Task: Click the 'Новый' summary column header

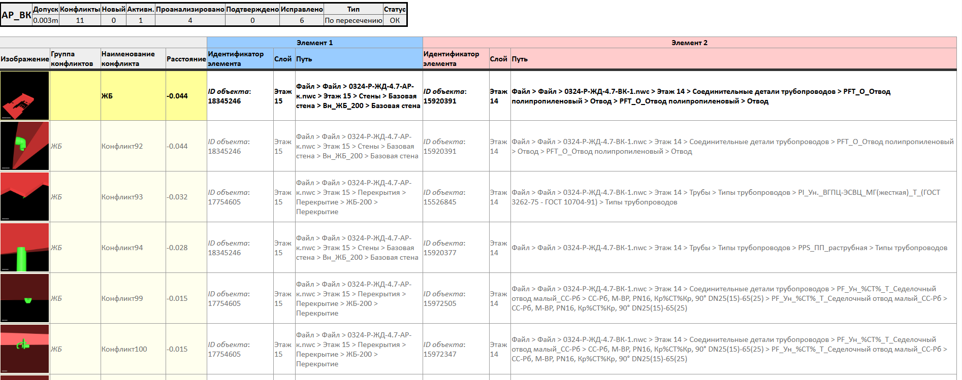Action: [113, 9]
